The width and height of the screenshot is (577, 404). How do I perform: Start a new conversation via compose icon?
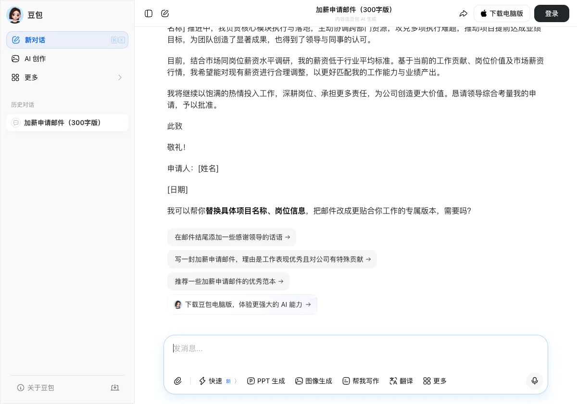[x=165, y=13]
